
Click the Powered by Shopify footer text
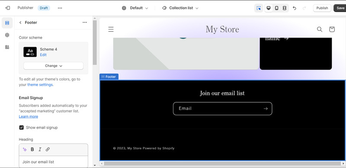[159, 149]
